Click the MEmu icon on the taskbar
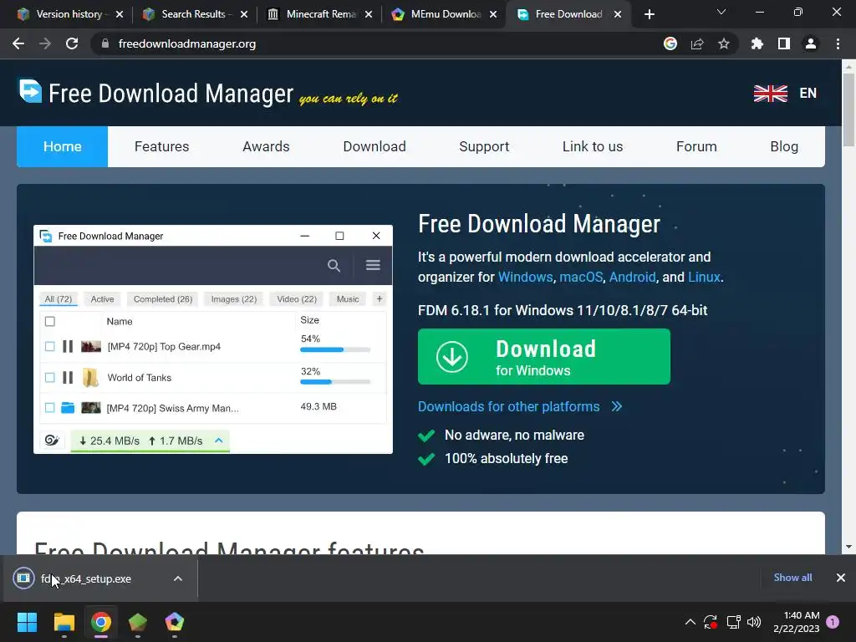The width and height of the screenshot is (856, 642). coord(174,622)
